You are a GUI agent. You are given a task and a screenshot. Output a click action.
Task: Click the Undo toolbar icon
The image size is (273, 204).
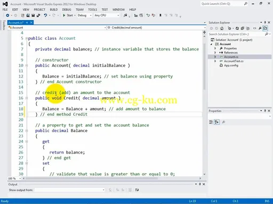pyautogui.click(x=45, y=15)
